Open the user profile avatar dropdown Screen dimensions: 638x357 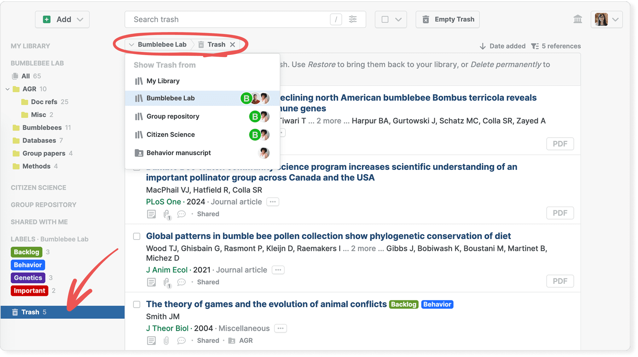606,20
